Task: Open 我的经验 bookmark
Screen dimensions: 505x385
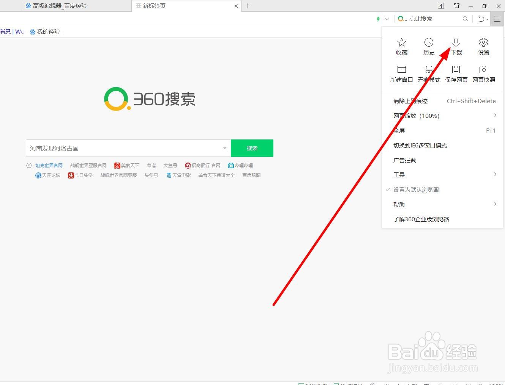Action: (x=46, y=32)
